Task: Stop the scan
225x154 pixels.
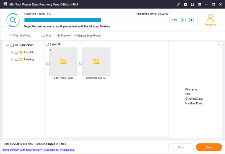Action: (x=191, y=20)
